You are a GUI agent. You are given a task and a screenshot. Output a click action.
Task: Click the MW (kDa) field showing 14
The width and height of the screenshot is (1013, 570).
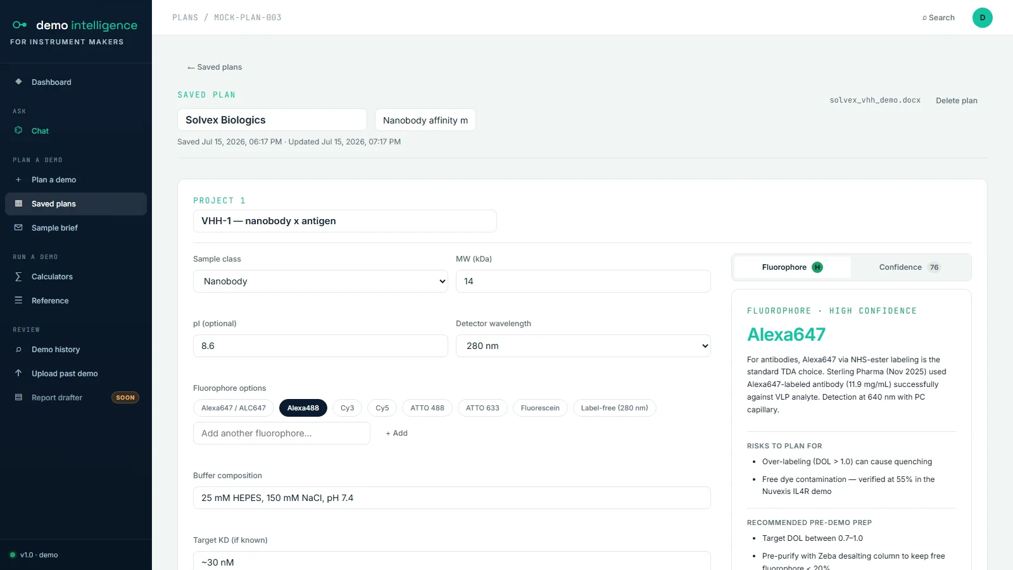583,281
